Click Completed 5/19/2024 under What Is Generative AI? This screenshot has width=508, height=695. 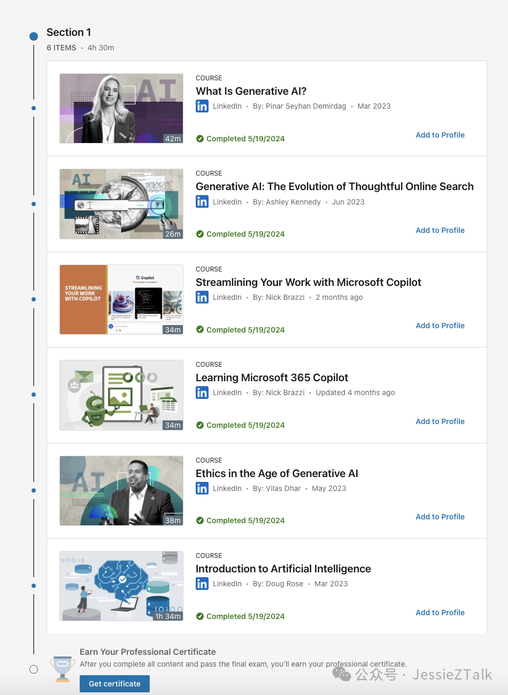click(x=245, y=139)
